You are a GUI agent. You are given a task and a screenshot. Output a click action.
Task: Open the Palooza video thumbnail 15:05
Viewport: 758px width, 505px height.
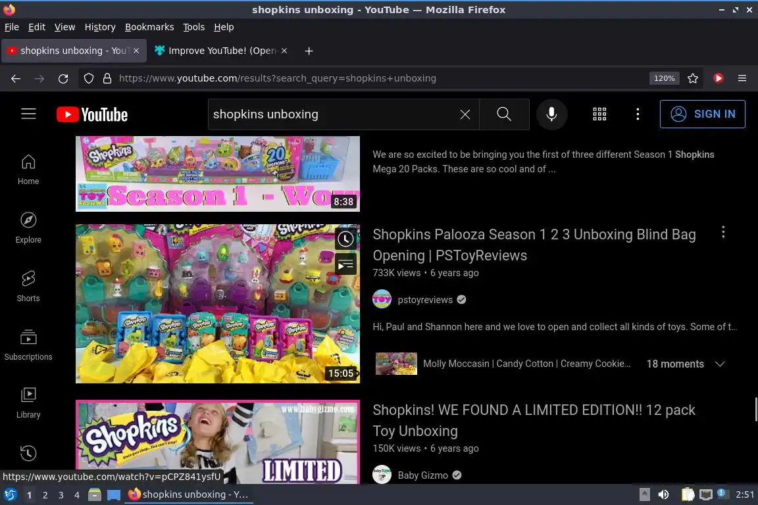pyautogui.click(x=218, y=304)
